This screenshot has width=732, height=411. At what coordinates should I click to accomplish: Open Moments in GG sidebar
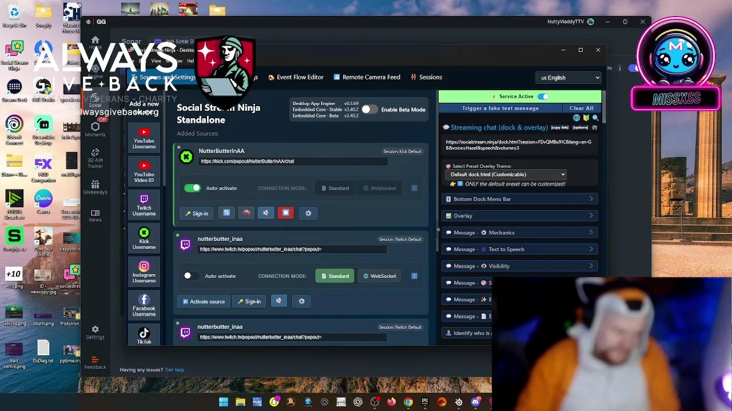95,130
